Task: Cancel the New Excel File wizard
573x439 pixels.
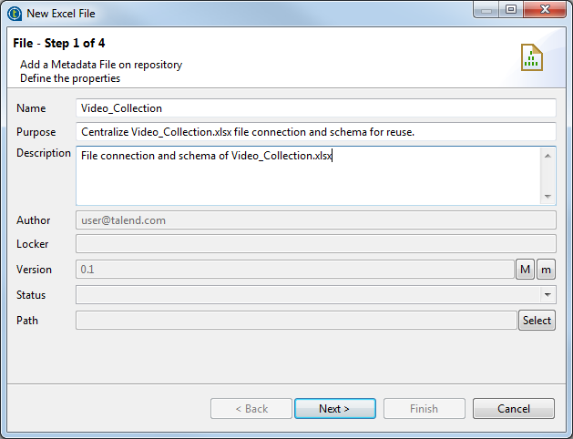Action: click(x=514, y=409)
